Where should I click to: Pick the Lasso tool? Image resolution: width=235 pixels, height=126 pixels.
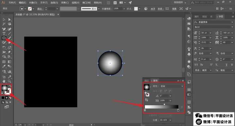click(x=9, y=24)
